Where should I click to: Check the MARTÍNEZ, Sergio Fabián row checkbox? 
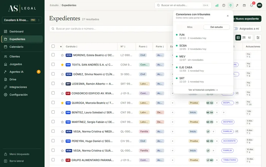[53, 122]
